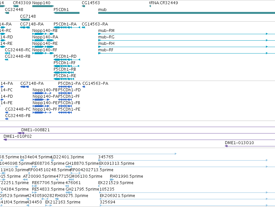Choose polypeptide CG32448-PB

pos(18,116)
